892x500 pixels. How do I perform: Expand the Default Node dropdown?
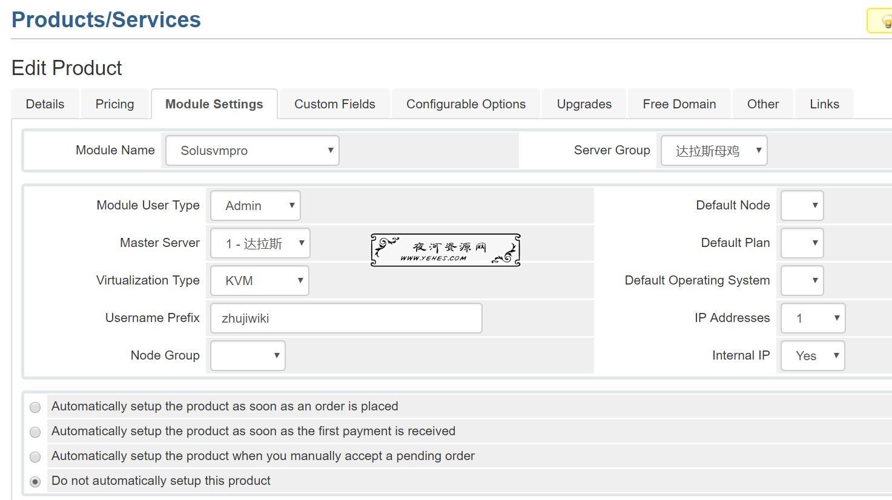coord(802,205)
